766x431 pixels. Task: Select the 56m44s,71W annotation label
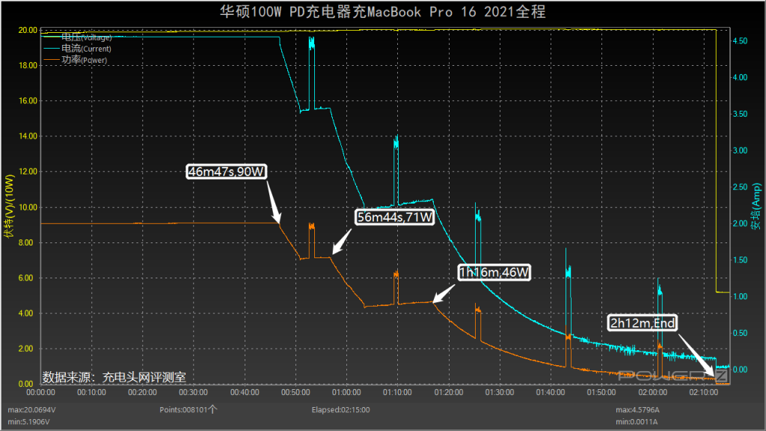point(395,217)
